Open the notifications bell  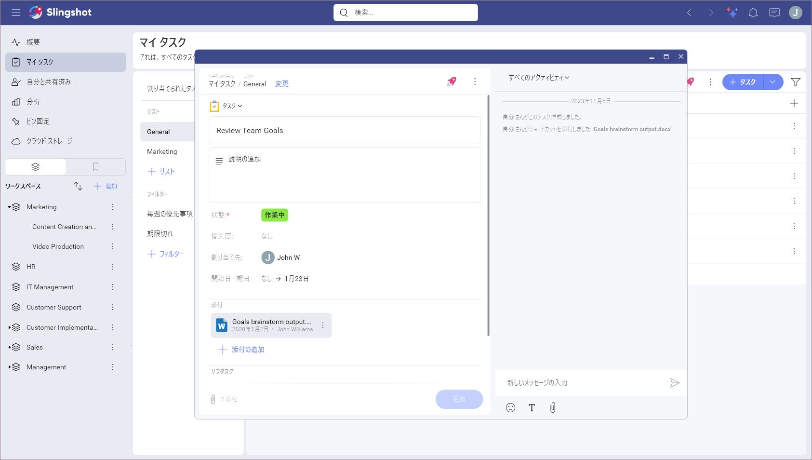pos(753,13)
